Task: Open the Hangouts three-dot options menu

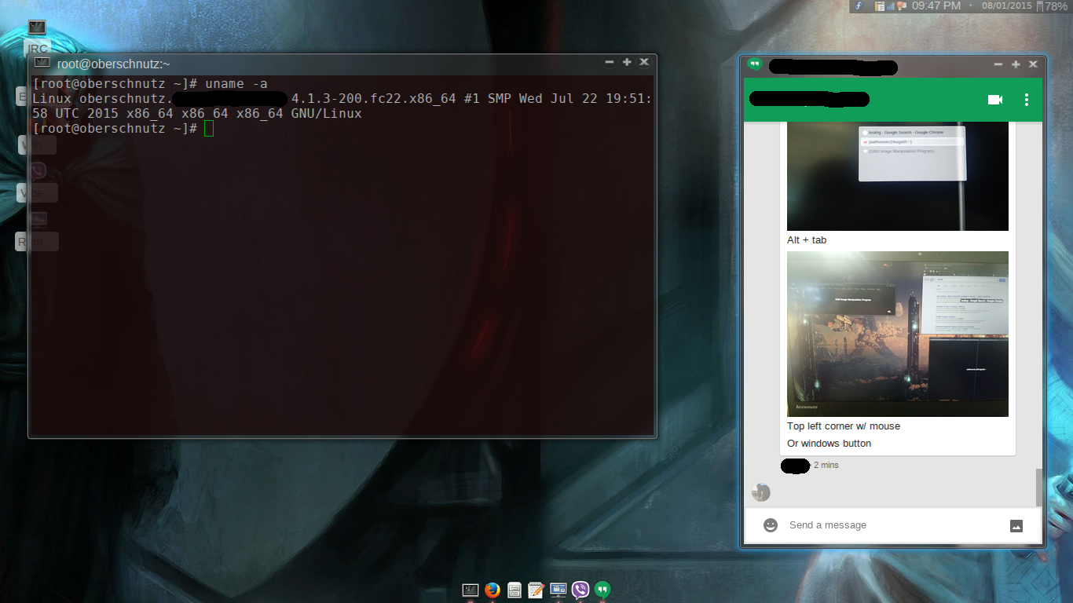Action: [x=1026, y=100]
